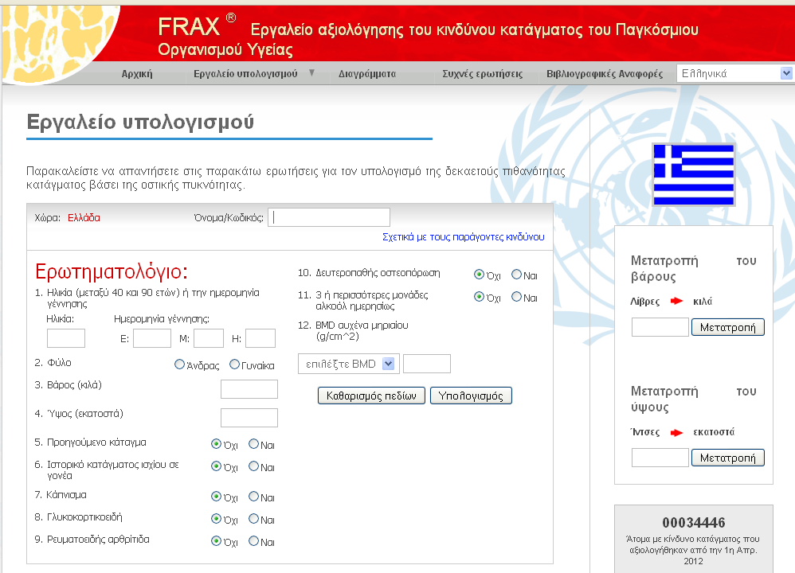Click Καθαρισμός πεδίων button
795x573 pixels.
click(372, 396)
